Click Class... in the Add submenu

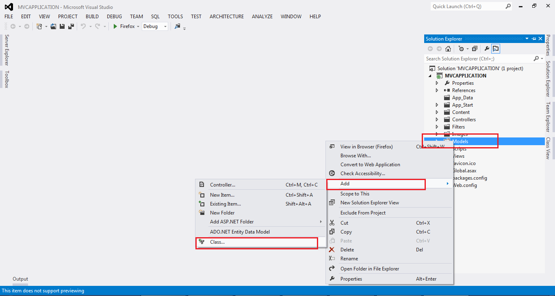pyautogui.click(x=217, y=242)
